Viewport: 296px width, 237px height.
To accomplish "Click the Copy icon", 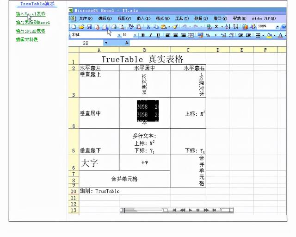I will (x=156, y=27).
